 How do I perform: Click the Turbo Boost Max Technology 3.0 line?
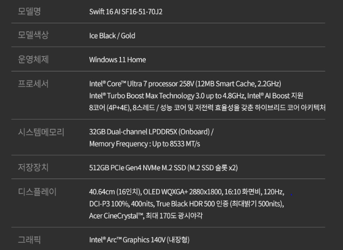click(x=196, y=95)
